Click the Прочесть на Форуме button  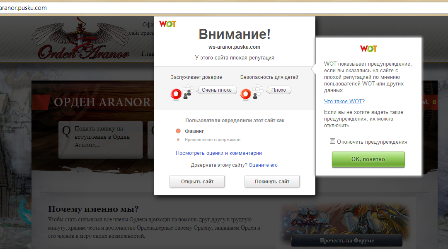point(347,240)
